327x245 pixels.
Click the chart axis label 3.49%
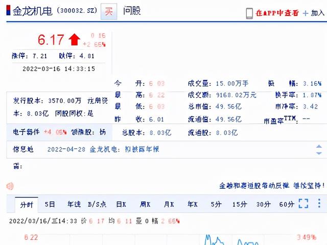(307, 237)
